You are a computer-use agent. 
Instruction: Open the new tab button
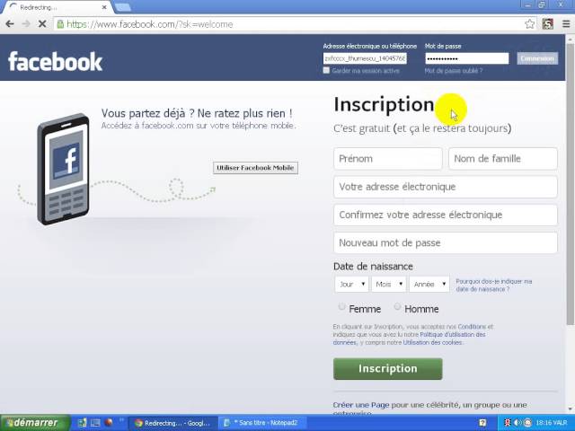[x=123, y=7]
